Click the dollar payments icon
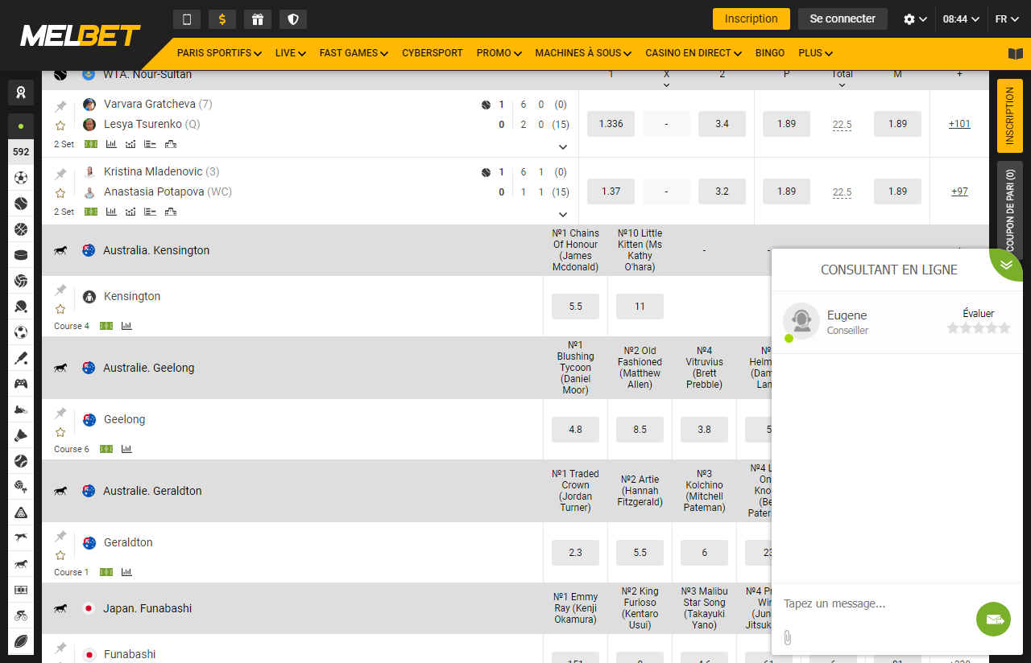Image resolution: width=1031 pixels, height=663 pixels. tap(222, 19)
